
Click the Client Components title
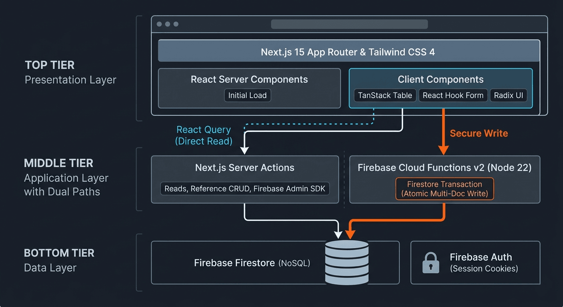[x=441, y=80]
